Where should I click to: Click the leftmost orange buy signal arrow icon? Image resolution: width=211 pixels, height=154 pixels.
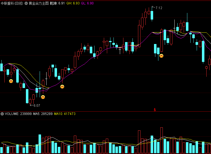pyautogui.click(x=11, y=81)
